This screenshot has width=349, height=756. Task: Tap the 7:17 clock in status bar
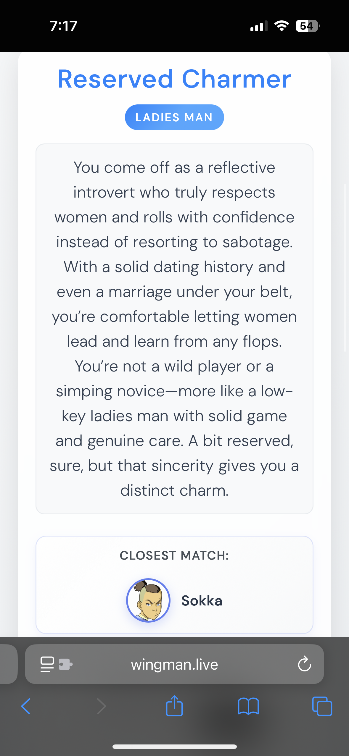[63, 26]
